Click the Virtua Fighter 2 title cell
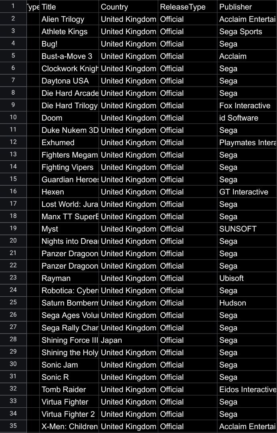 coord(69,414)
